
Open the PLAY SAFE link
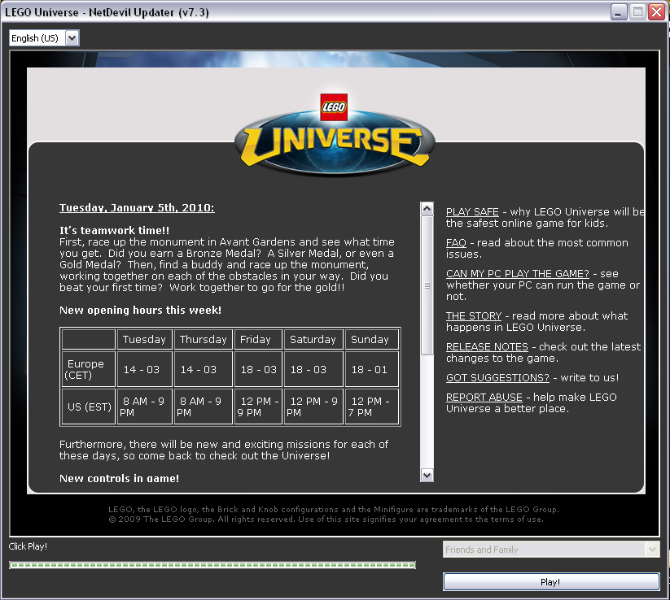point(472,211)
